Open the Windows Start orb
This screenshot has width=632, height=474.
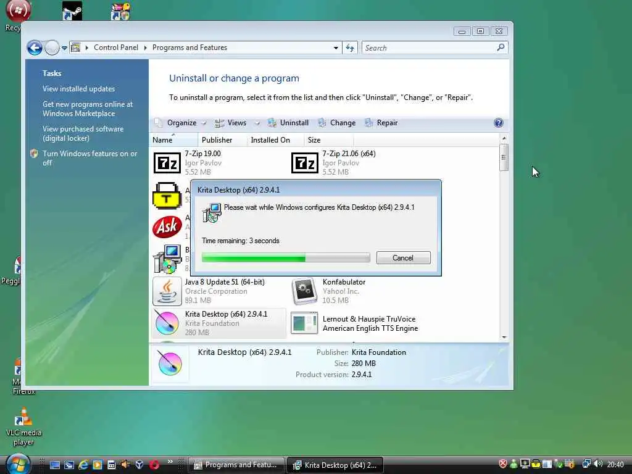tap(18, 464)
